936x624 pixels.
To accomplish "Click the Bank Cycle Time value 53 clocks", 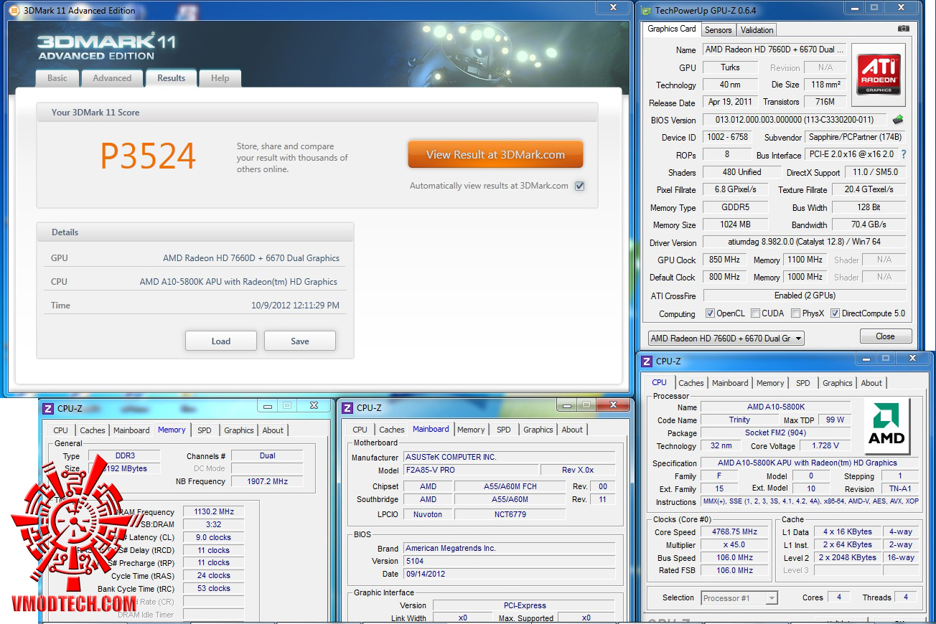I will (214, 588).
